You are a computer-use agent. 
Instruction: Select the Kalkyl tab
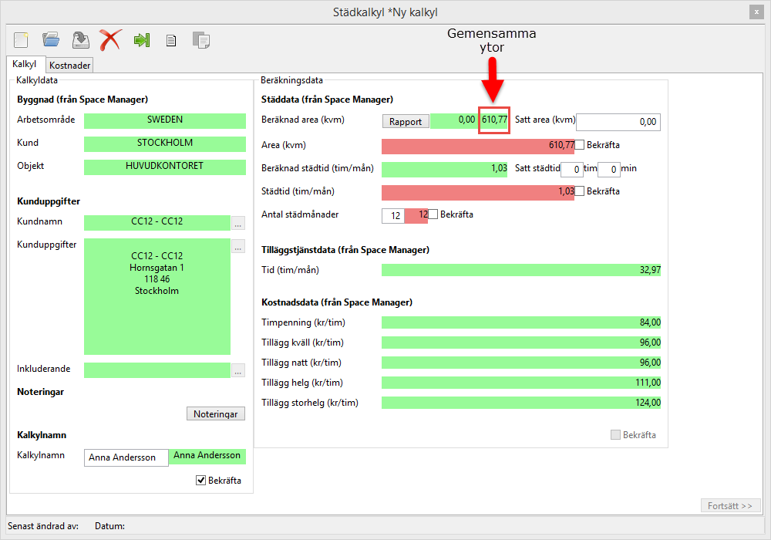tap(25, 65)
